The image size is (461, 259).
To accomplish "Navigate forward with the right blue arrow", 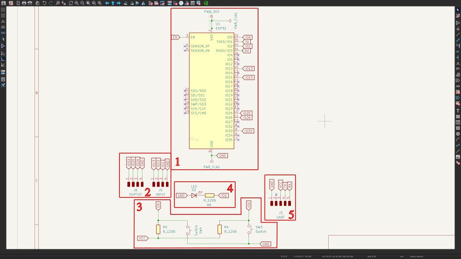I will [x=119, y=3].
